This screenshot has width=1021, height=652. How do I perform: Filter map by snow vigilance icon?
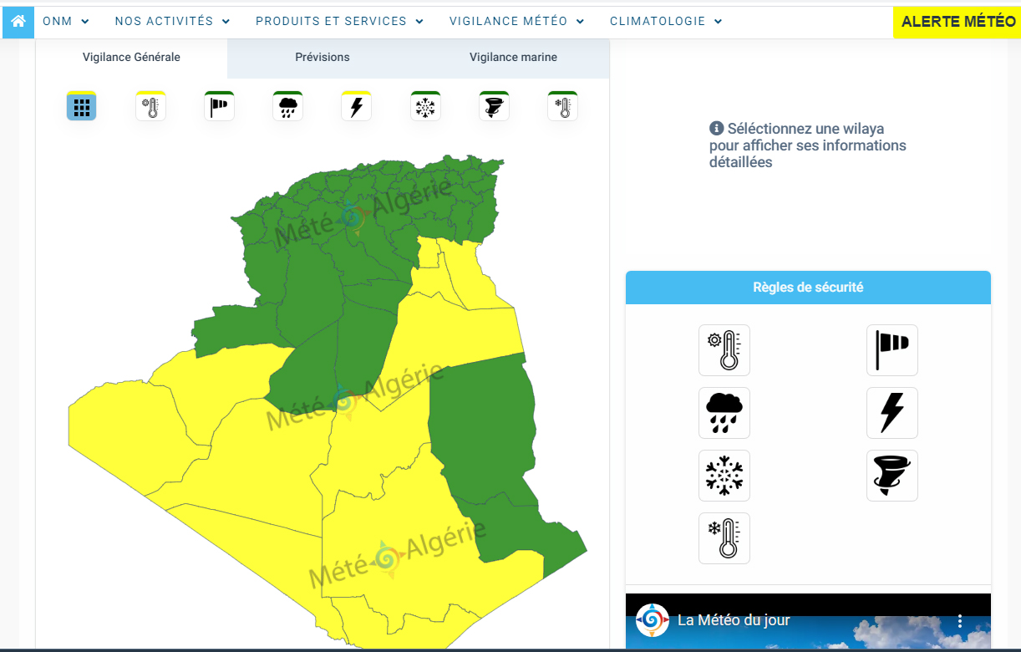425,106
